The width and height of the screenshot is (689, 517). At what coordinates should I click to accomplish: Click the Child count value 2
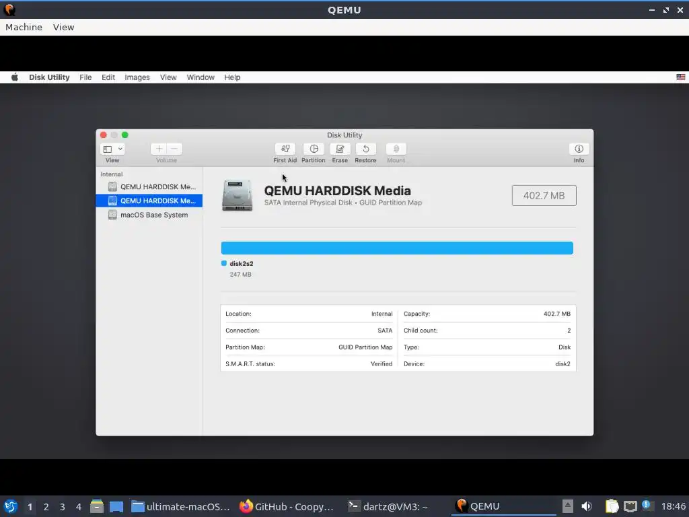[569, 331]
